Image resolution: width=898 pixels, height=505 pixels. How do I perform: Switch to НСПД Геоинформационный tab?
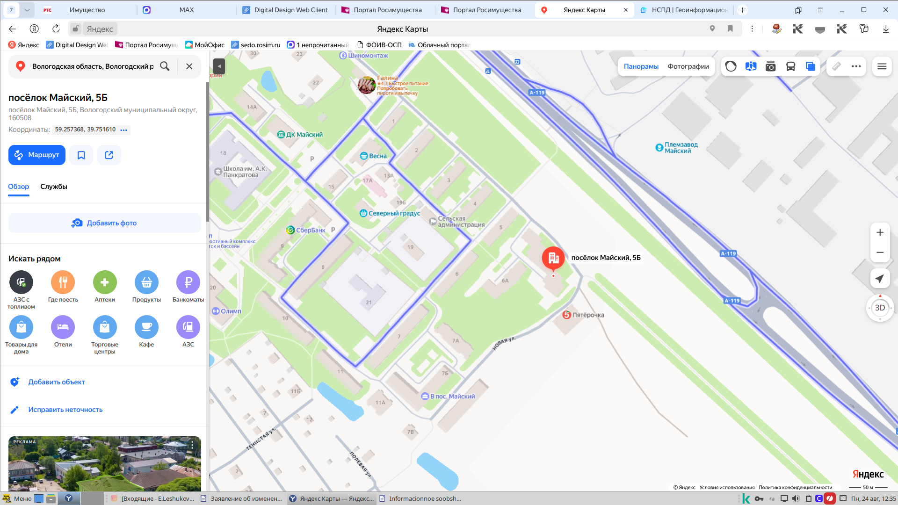point(684,10)
